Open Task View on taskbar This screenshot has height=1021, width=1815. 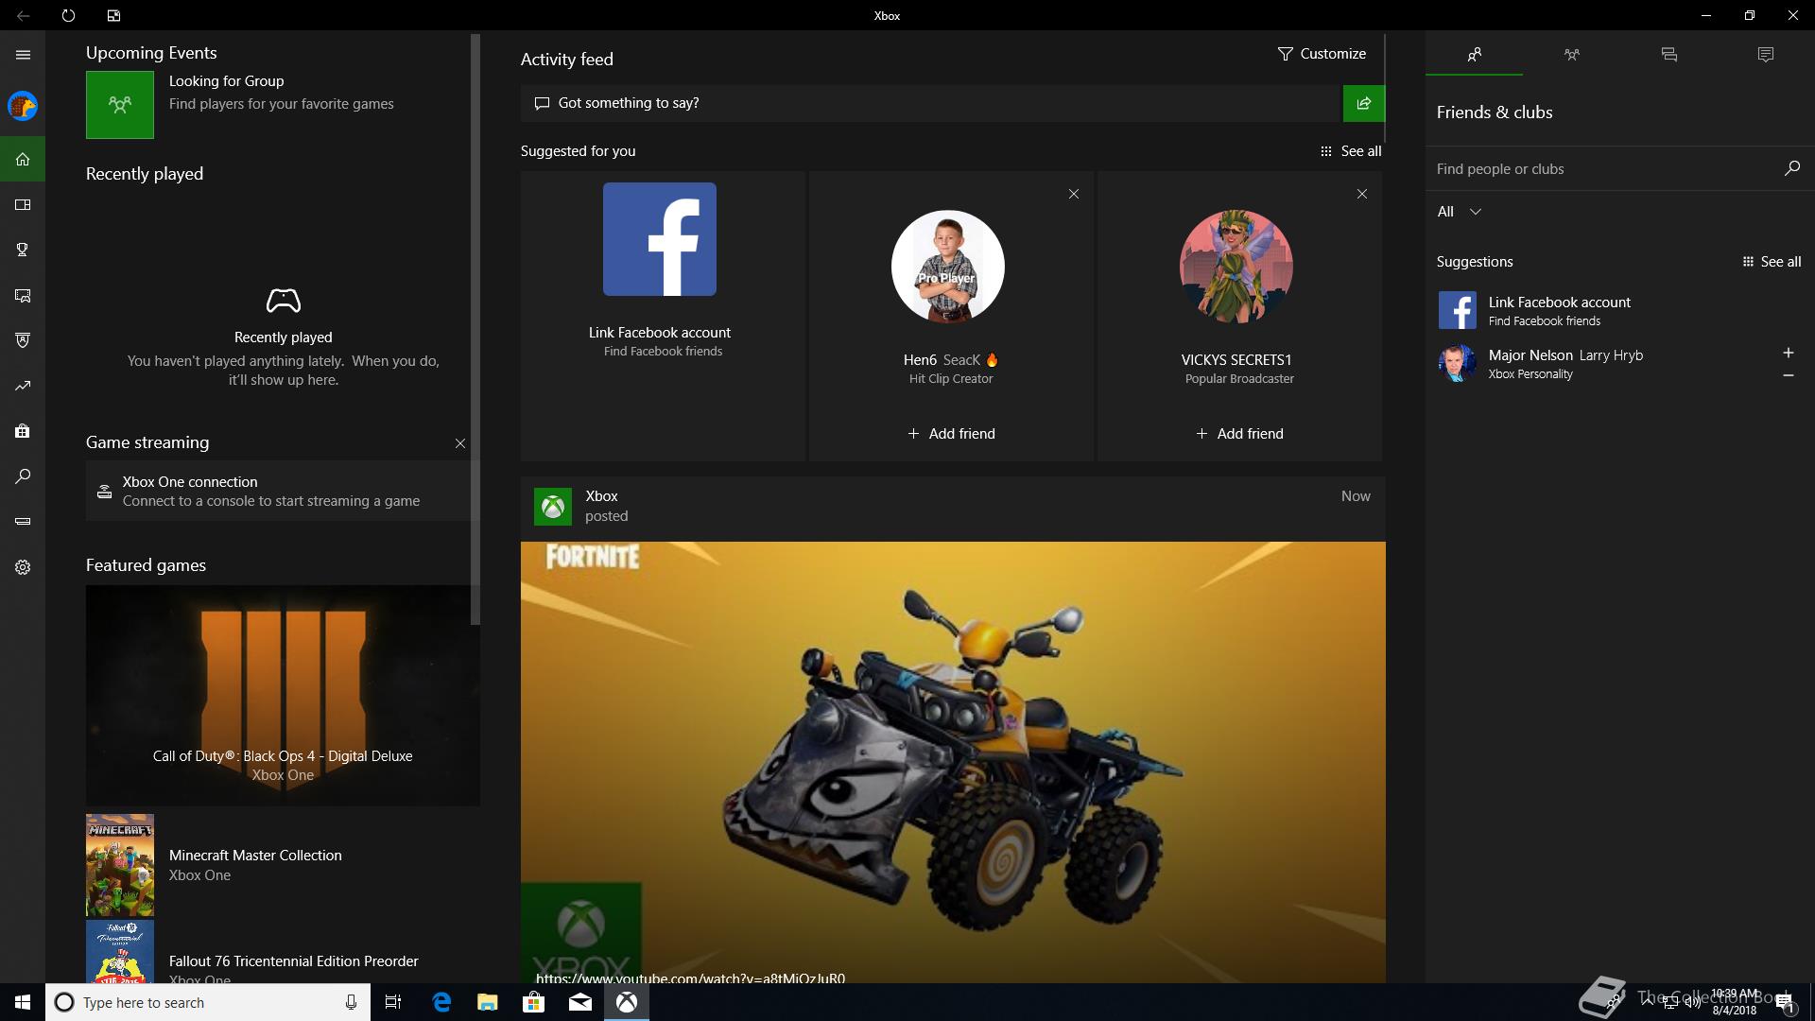click(393, 1002)
